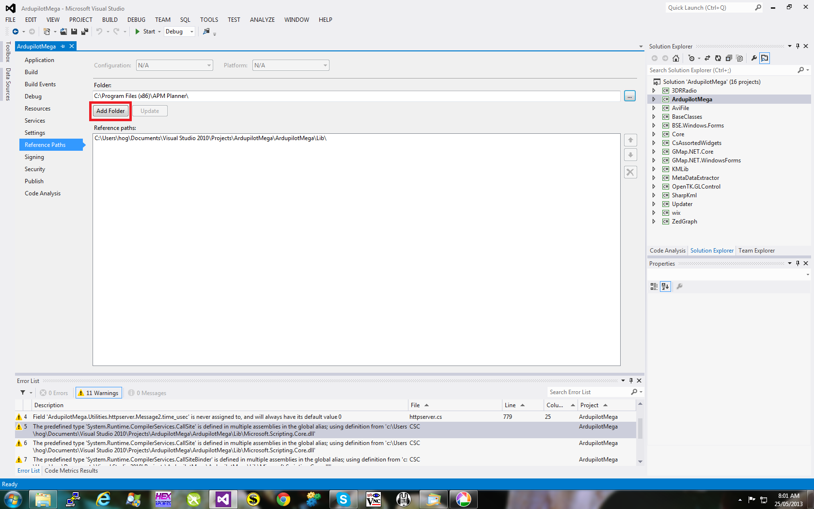Sort the Error List by Description column
Viewport: 814px width, 509px height.
tap(220, 405)
